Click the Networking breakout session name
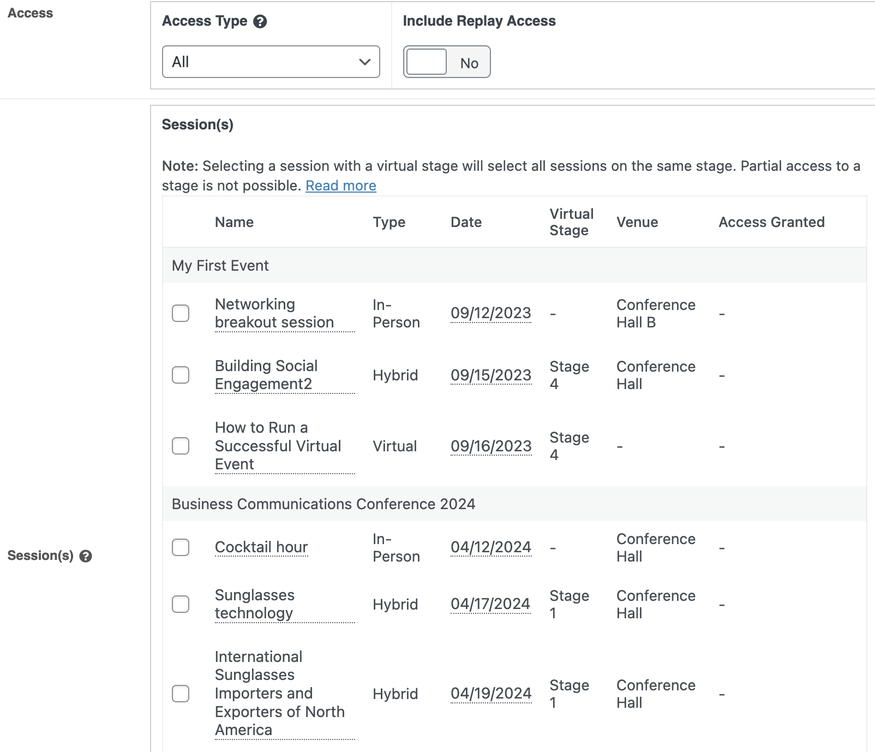875x752 pixels. coord(274,313)
